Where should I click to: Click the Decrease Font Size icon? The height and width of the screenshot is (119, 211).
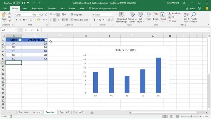coord(46,15)
